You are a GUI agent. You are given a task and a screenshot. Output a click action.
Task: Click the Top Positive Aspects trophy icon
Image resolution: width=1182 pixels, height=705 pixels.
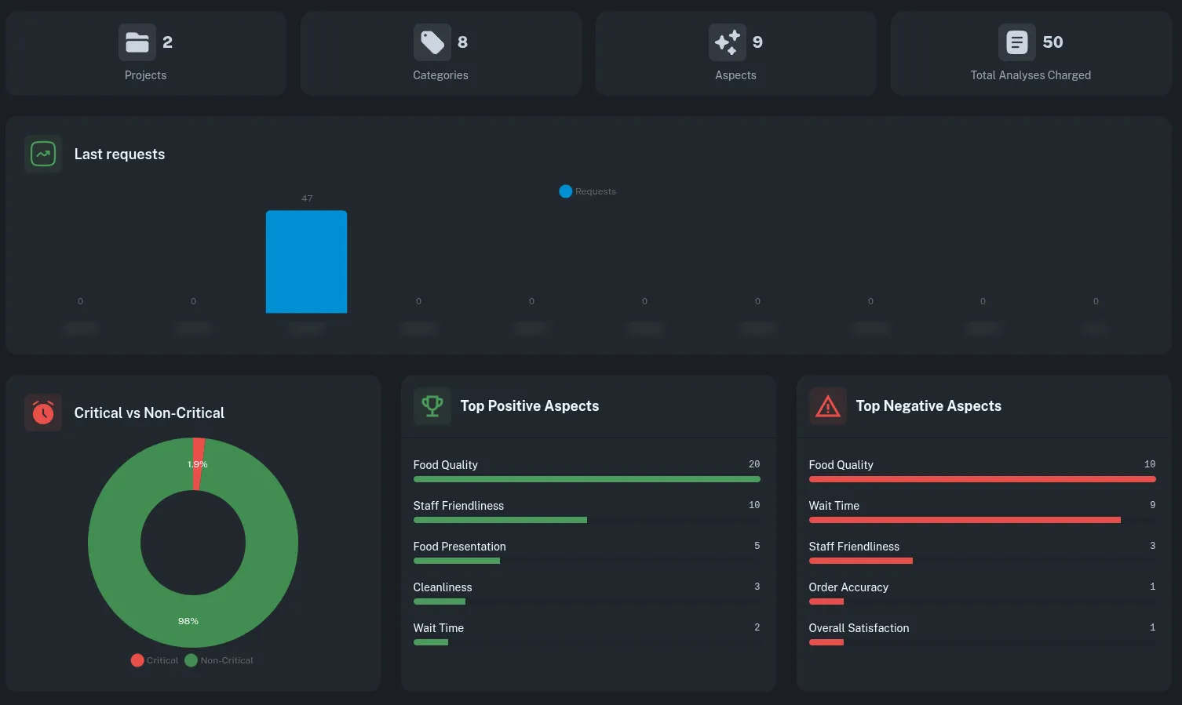(432, 406)
